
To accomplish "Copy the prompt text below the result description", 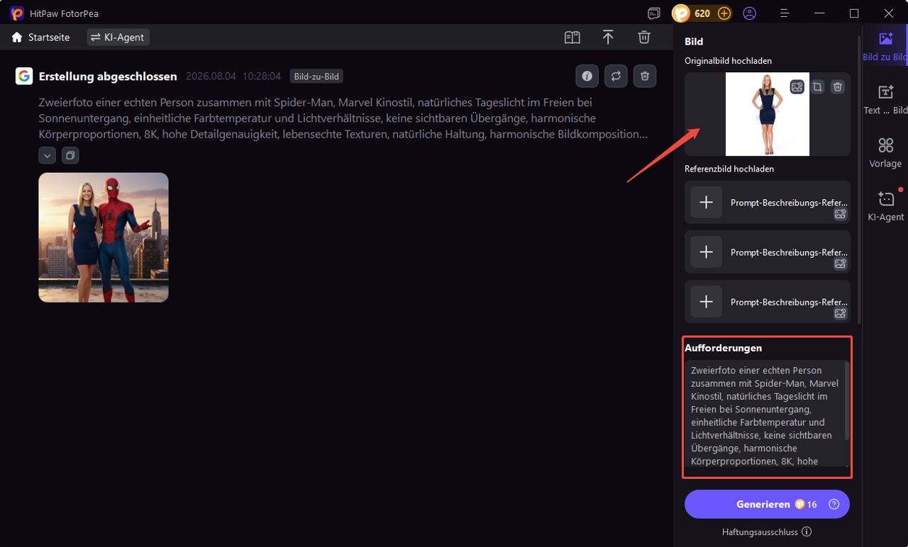I will pos(70,155).
